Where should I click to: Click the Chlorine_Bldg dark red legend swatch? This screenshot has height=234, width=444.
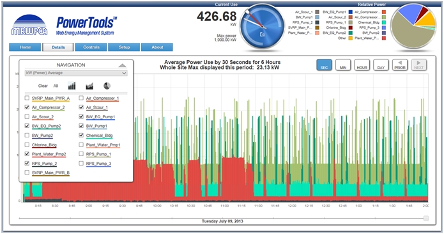[x=351, y=27]
